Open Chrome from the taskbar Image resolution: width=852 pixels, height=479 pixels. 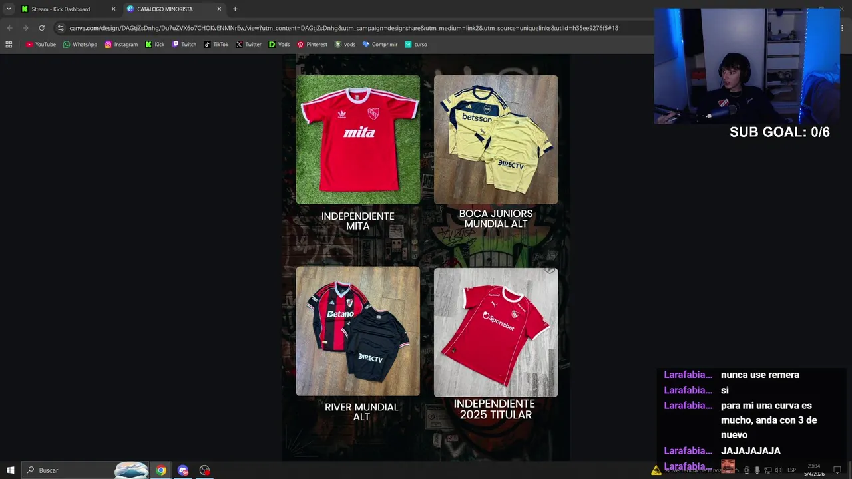click(161, 470)
